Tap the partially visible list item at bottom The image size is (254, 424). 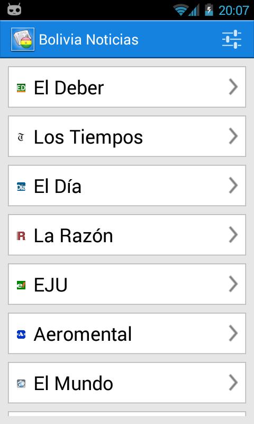tap(127, 414)
